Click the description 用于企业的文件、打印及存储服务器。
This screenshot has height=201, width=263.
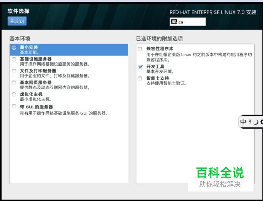point(55,76)
